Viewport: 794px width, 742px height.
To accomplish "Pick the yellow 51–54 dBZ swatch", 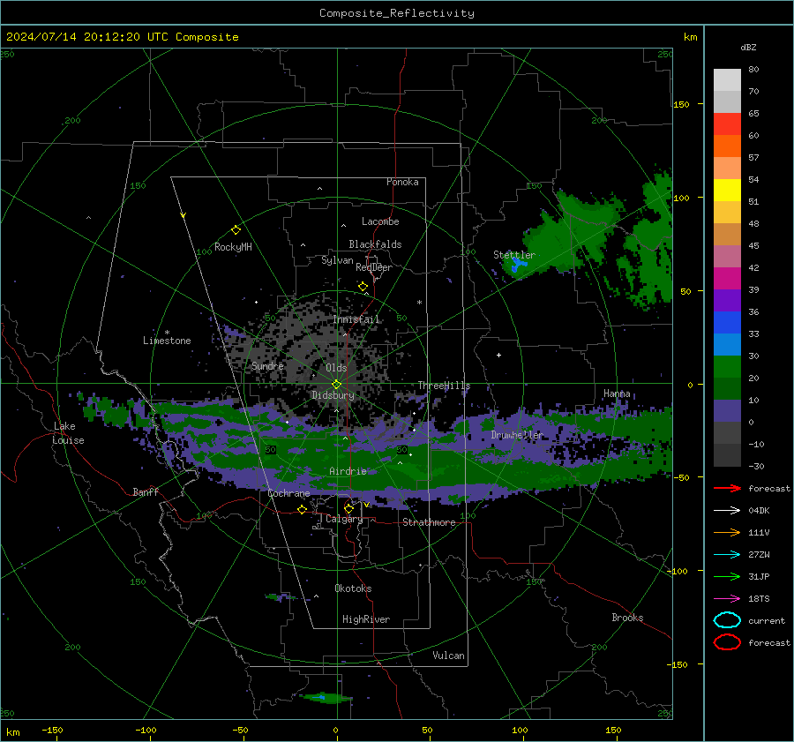I will click(727, 191).
